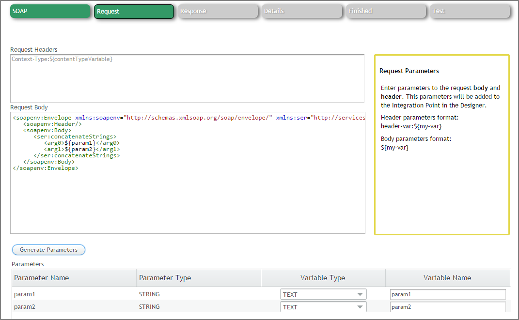This screenshot has width=519, height=320.
Task: Click the opening ser:concatenateStrings tag line
Action: (x=75, y=137)
